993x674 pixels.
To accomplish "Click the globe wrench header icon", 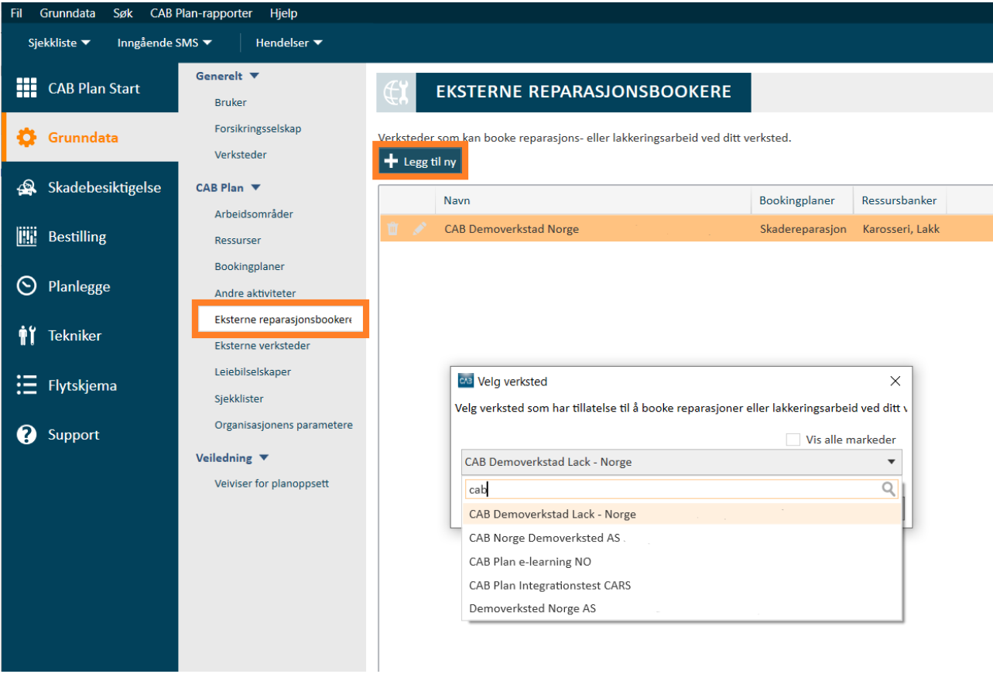I will [x=395, y=93].
